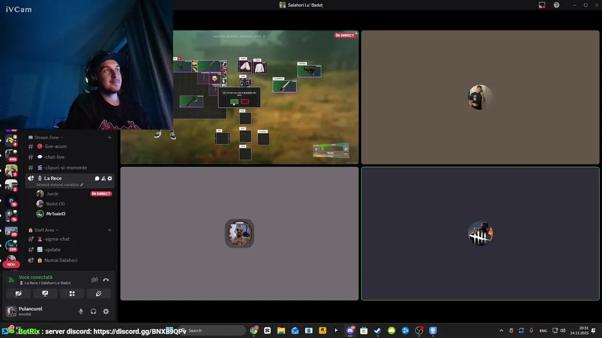Screen dimensions: 602x338
Task: Open Discord user settings gear
Action: (x=106, y=311)
